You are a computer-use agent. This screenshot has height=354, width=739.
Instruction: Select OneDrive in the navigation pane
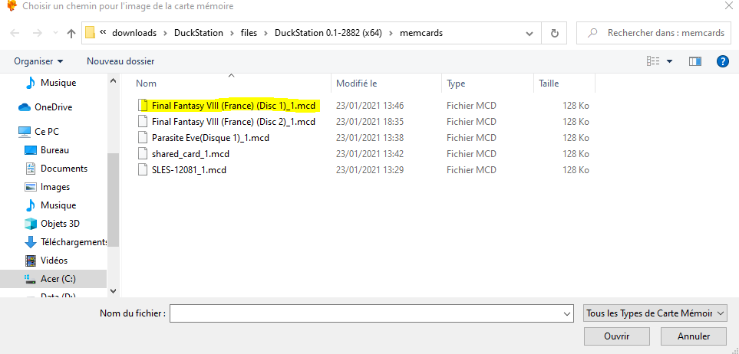pyautogui.click(x=53, y=107)
